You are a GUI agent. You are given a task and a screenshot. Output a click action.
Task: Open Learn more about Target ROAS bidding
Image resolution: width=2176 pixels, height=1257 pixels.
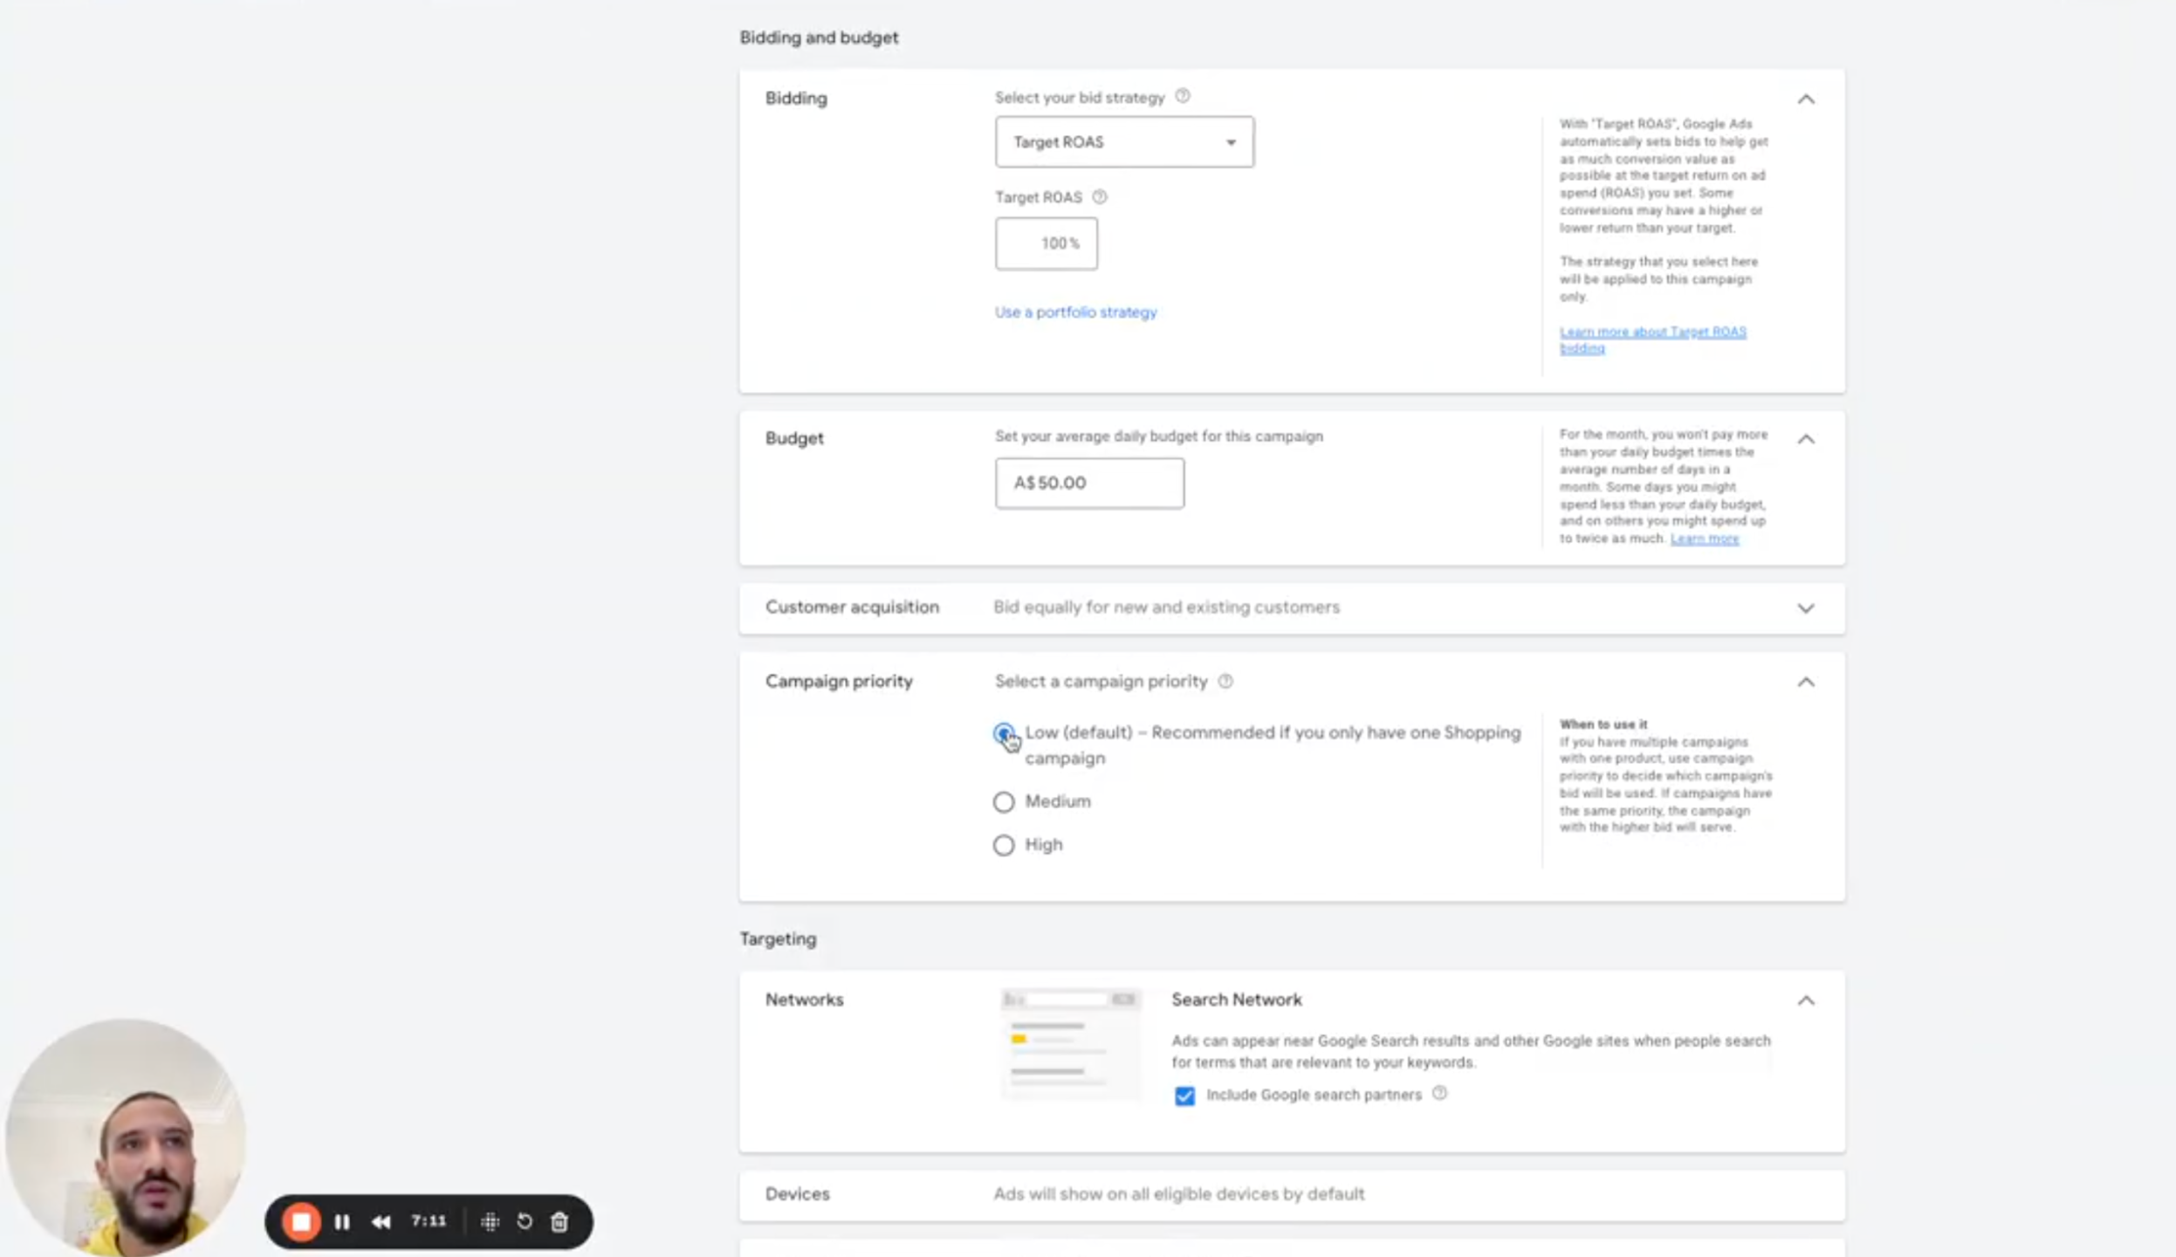coord(1651,333)
